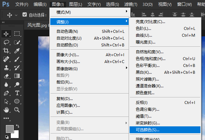Select the Lasso tool
The image size is (205, 140).
point(6,42)
